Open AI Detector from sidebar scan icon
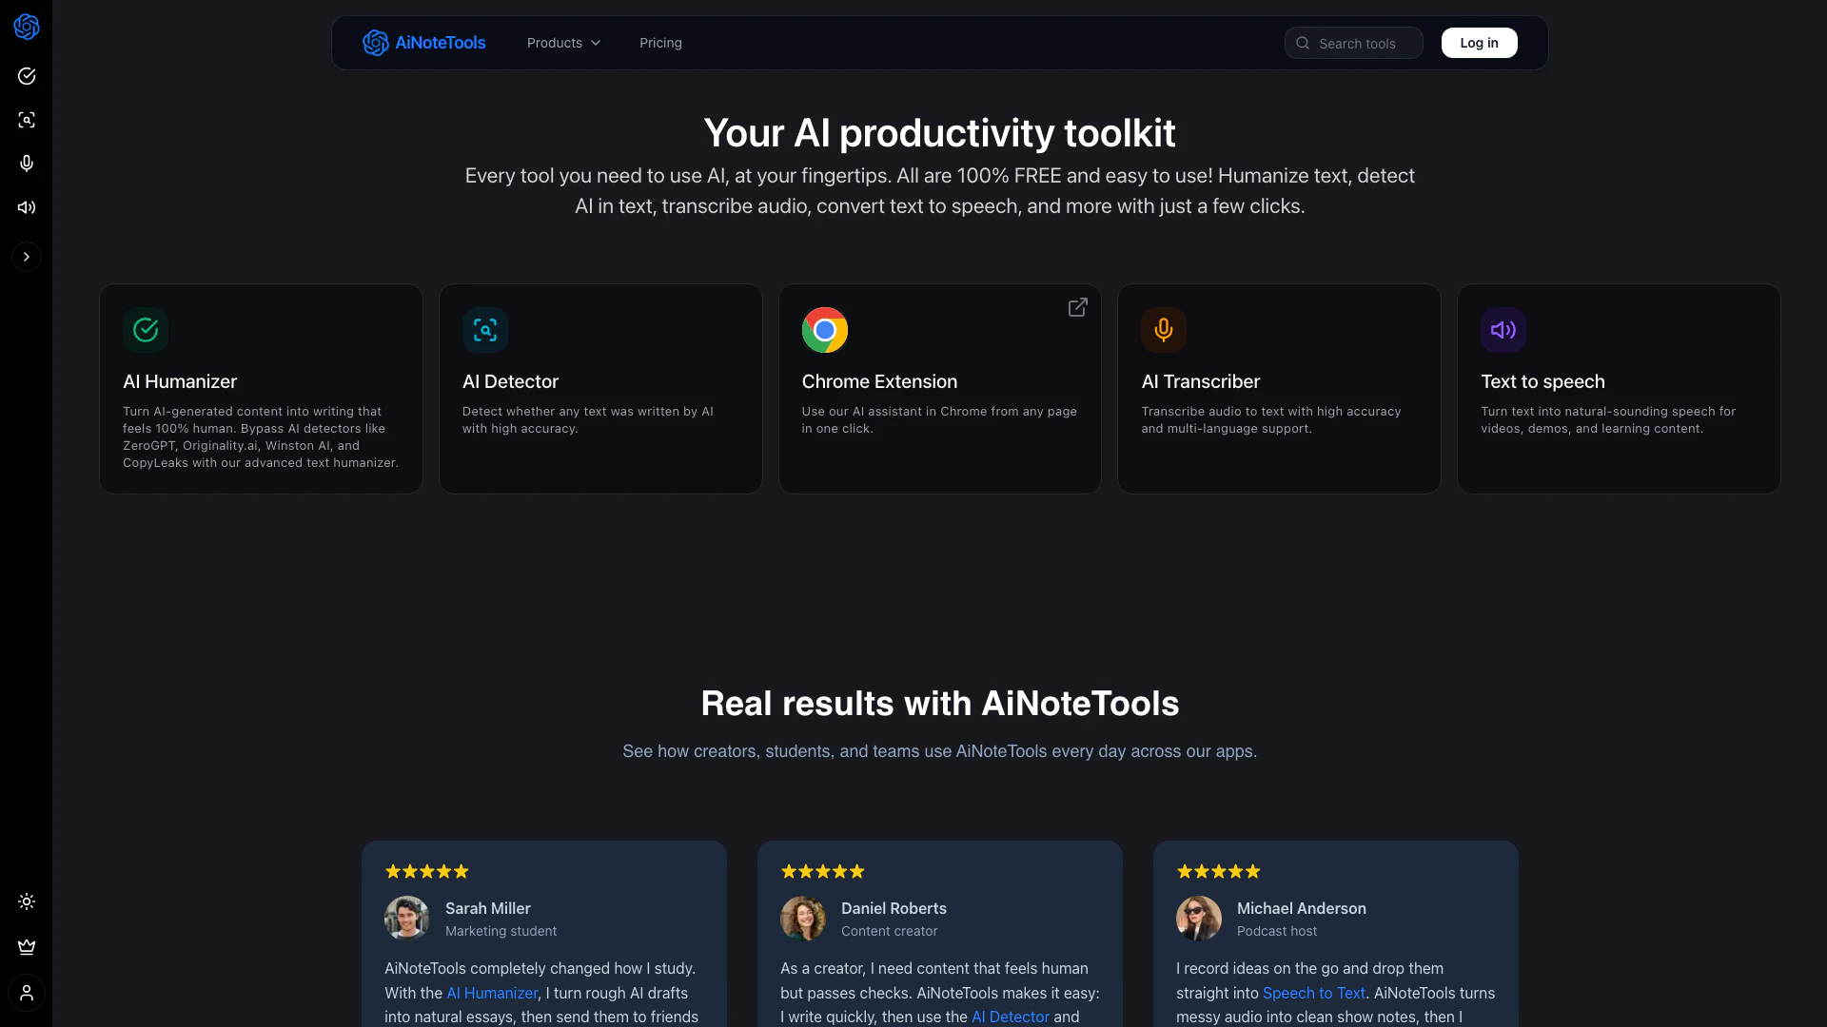Viewport: 1827px width, 1027px height. 27,120
